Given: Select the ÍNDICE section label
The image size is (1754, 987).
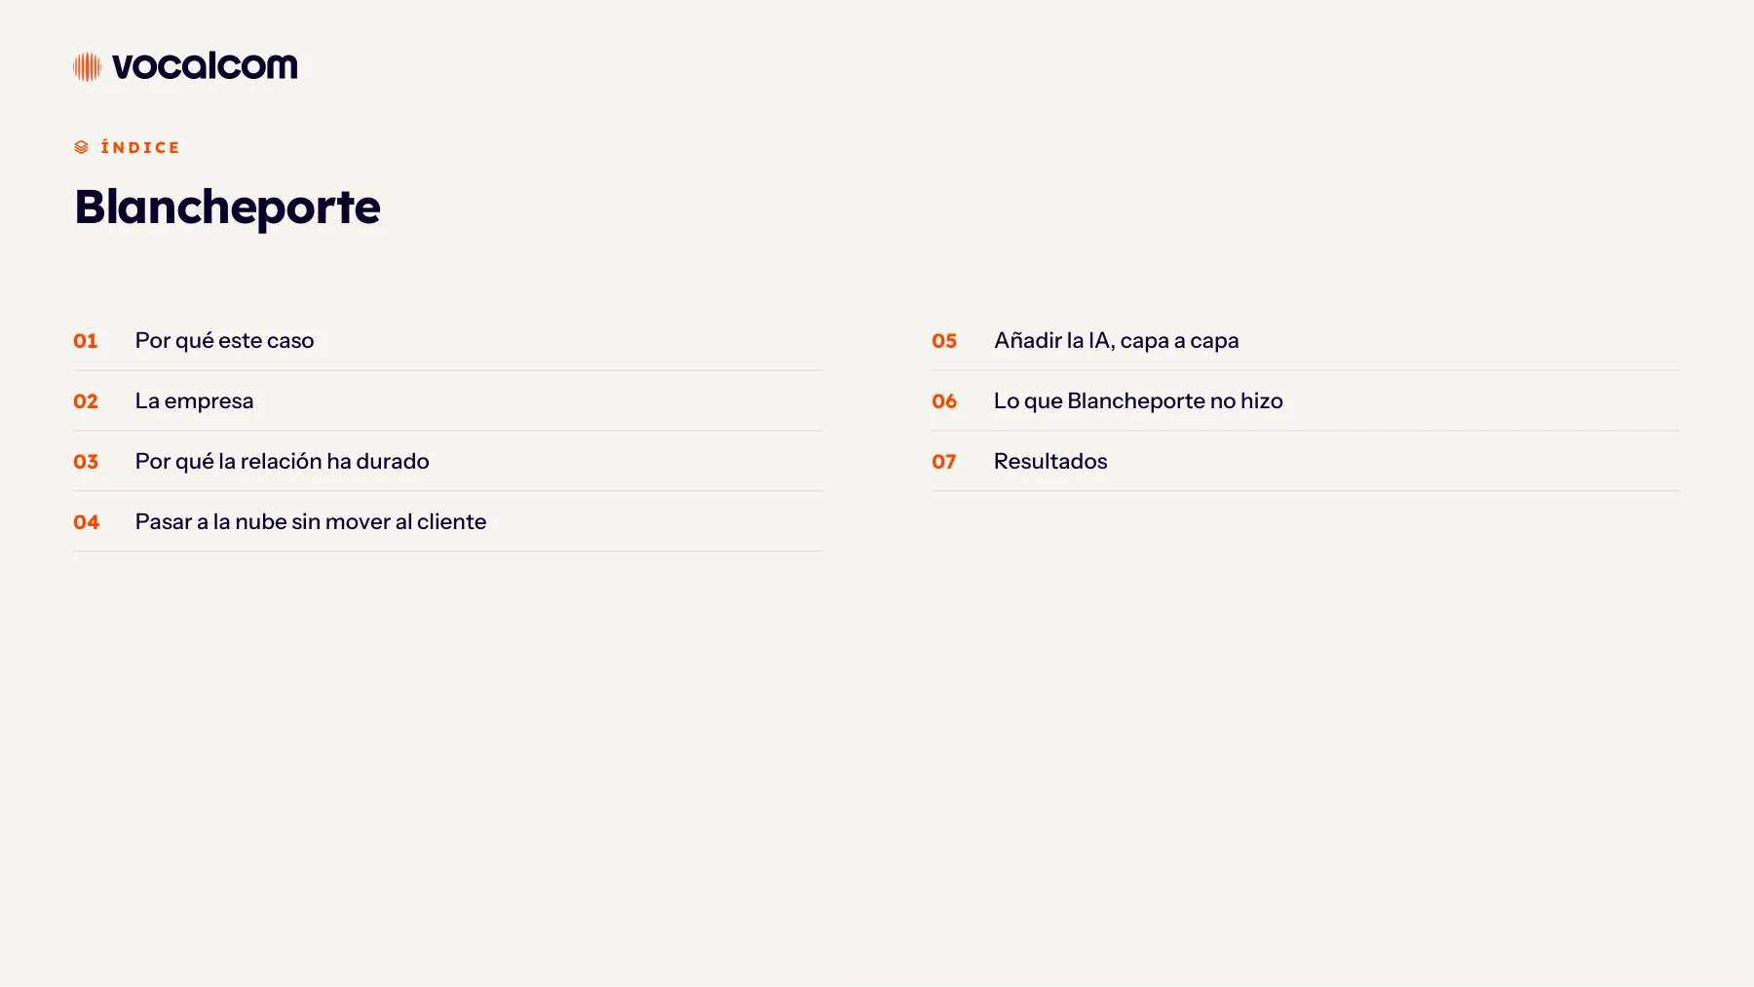Looking at the screenshot, I should tap(140, 147).
